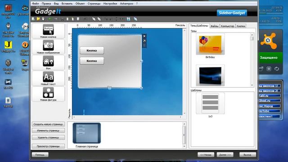Go back with the << Назад button
The height and width of the screenshot is (162, 288).
pyautogui.click(x=206, y=155)
